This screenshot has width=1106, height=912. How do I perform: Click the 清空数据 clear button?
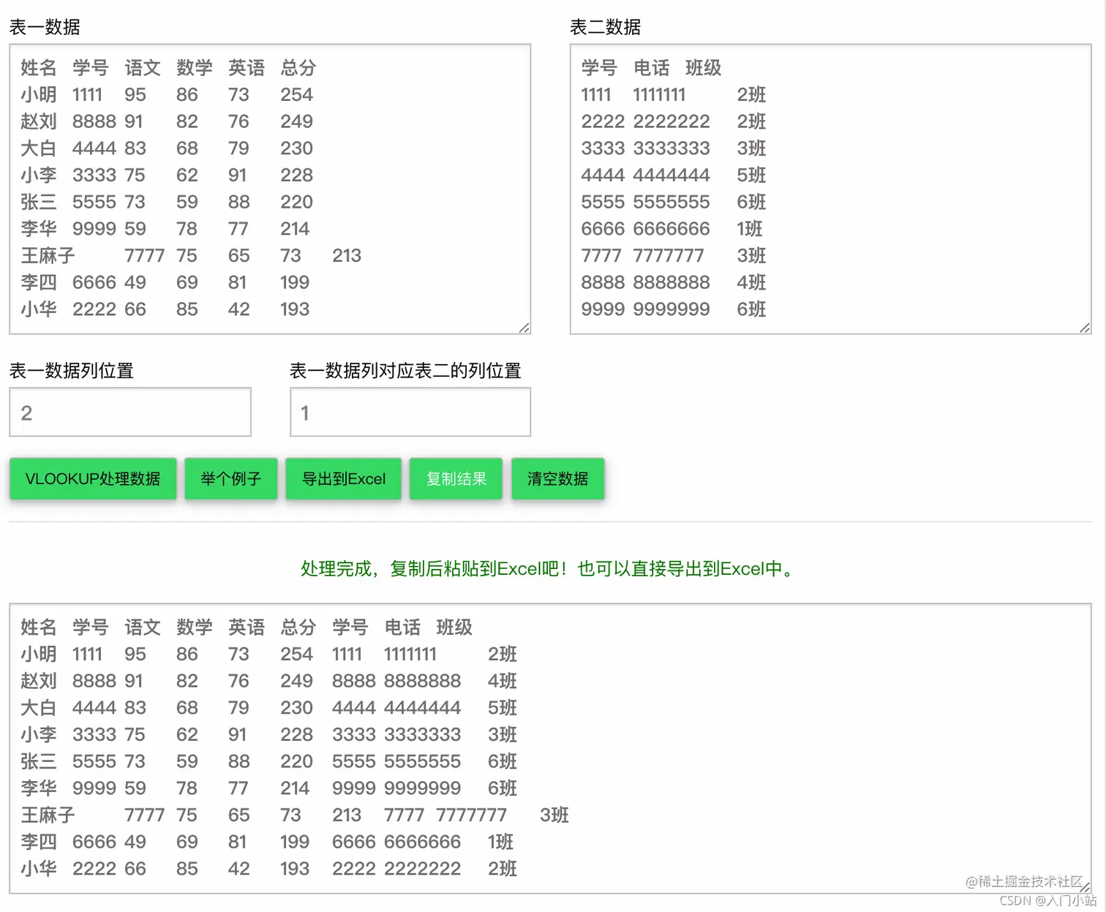[557, 479]
